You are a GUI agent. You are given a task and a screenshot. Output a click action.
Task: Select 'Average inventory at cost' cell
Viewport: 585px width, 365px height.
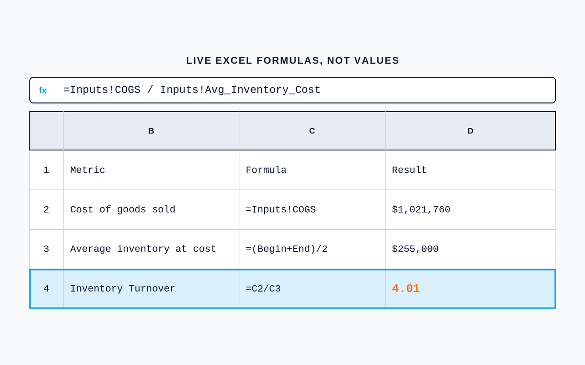(151, 249)
